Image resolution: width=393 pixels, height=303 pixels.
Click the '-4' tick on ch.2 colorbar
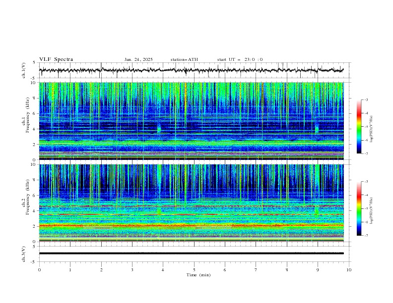[366, 195]
